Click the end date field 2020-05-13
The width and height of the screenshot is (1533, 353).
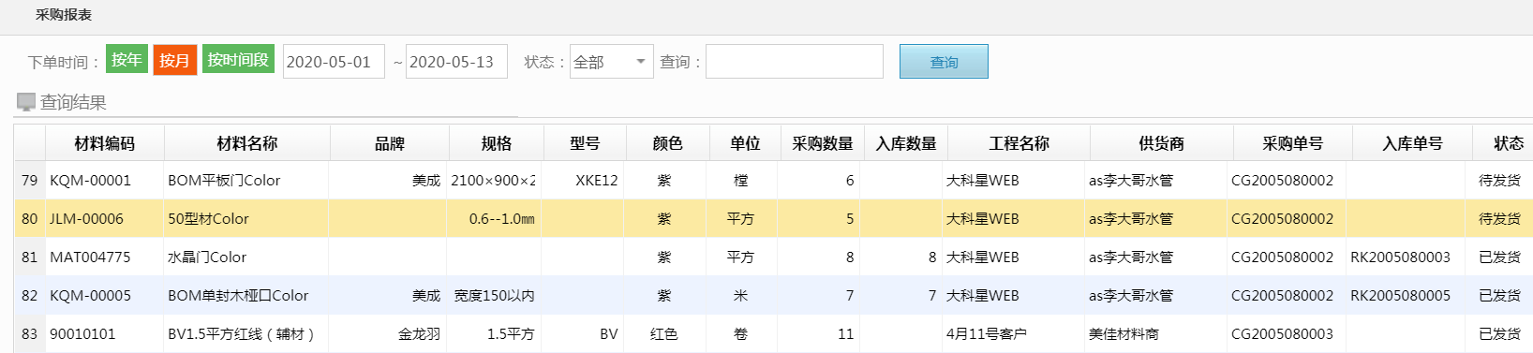click(x=456, y=62)
